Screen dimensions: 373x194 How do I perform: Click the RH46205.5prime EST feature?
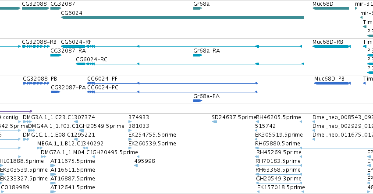click(279, 122)
